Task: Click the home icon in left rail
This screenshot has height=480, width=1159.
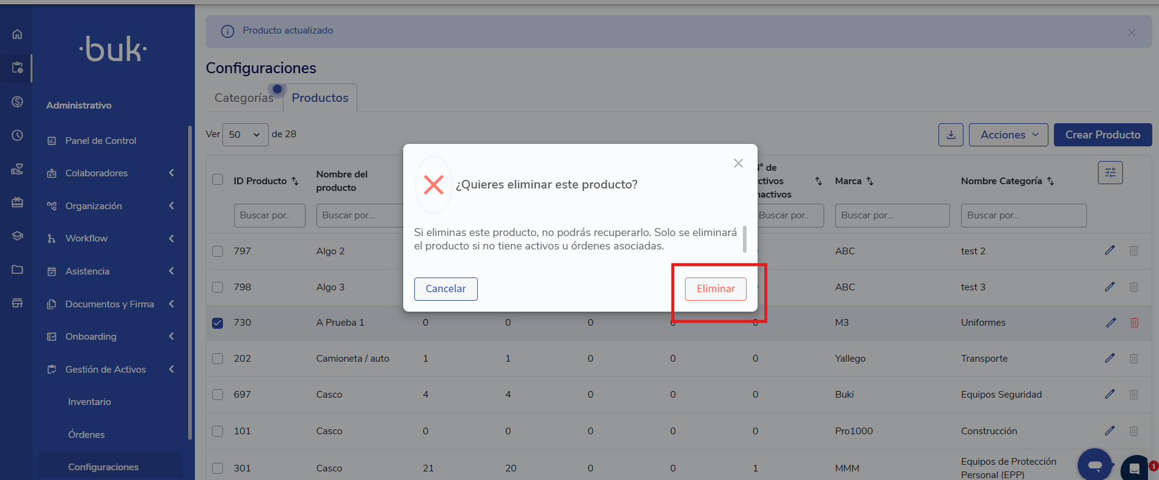Action: (x=17, y=34)
